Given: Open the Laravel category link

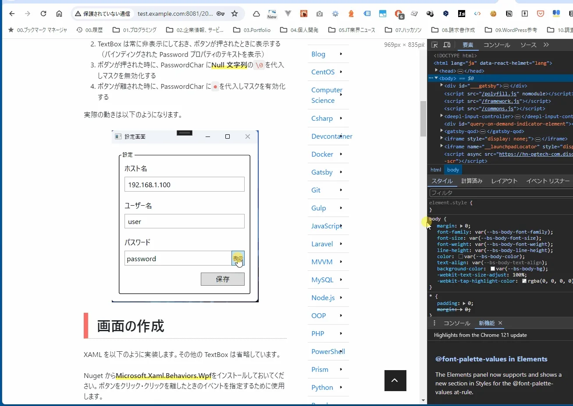Looking at the screenshot, I should click(x=322, y=244).
